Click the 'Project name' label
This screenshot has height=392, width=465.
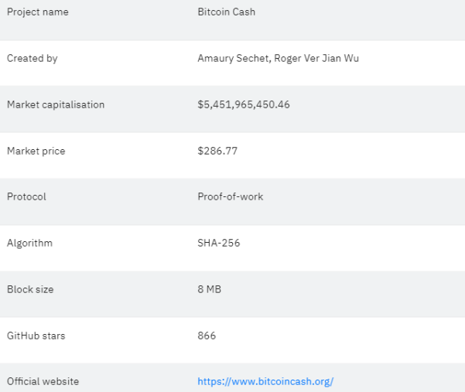(38, 12)
